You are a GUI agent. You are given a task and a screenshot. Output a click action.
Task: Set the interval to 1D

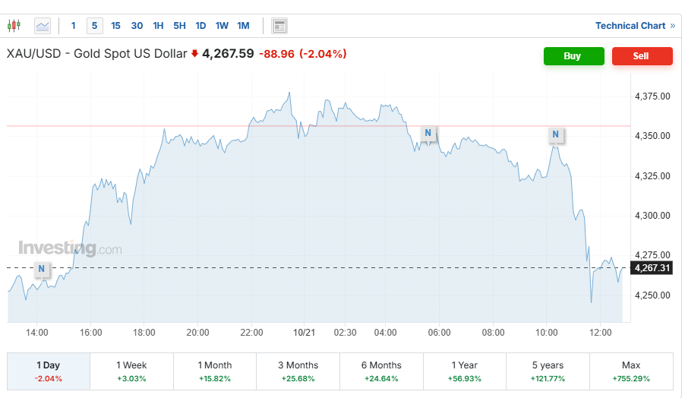point(200,26)
